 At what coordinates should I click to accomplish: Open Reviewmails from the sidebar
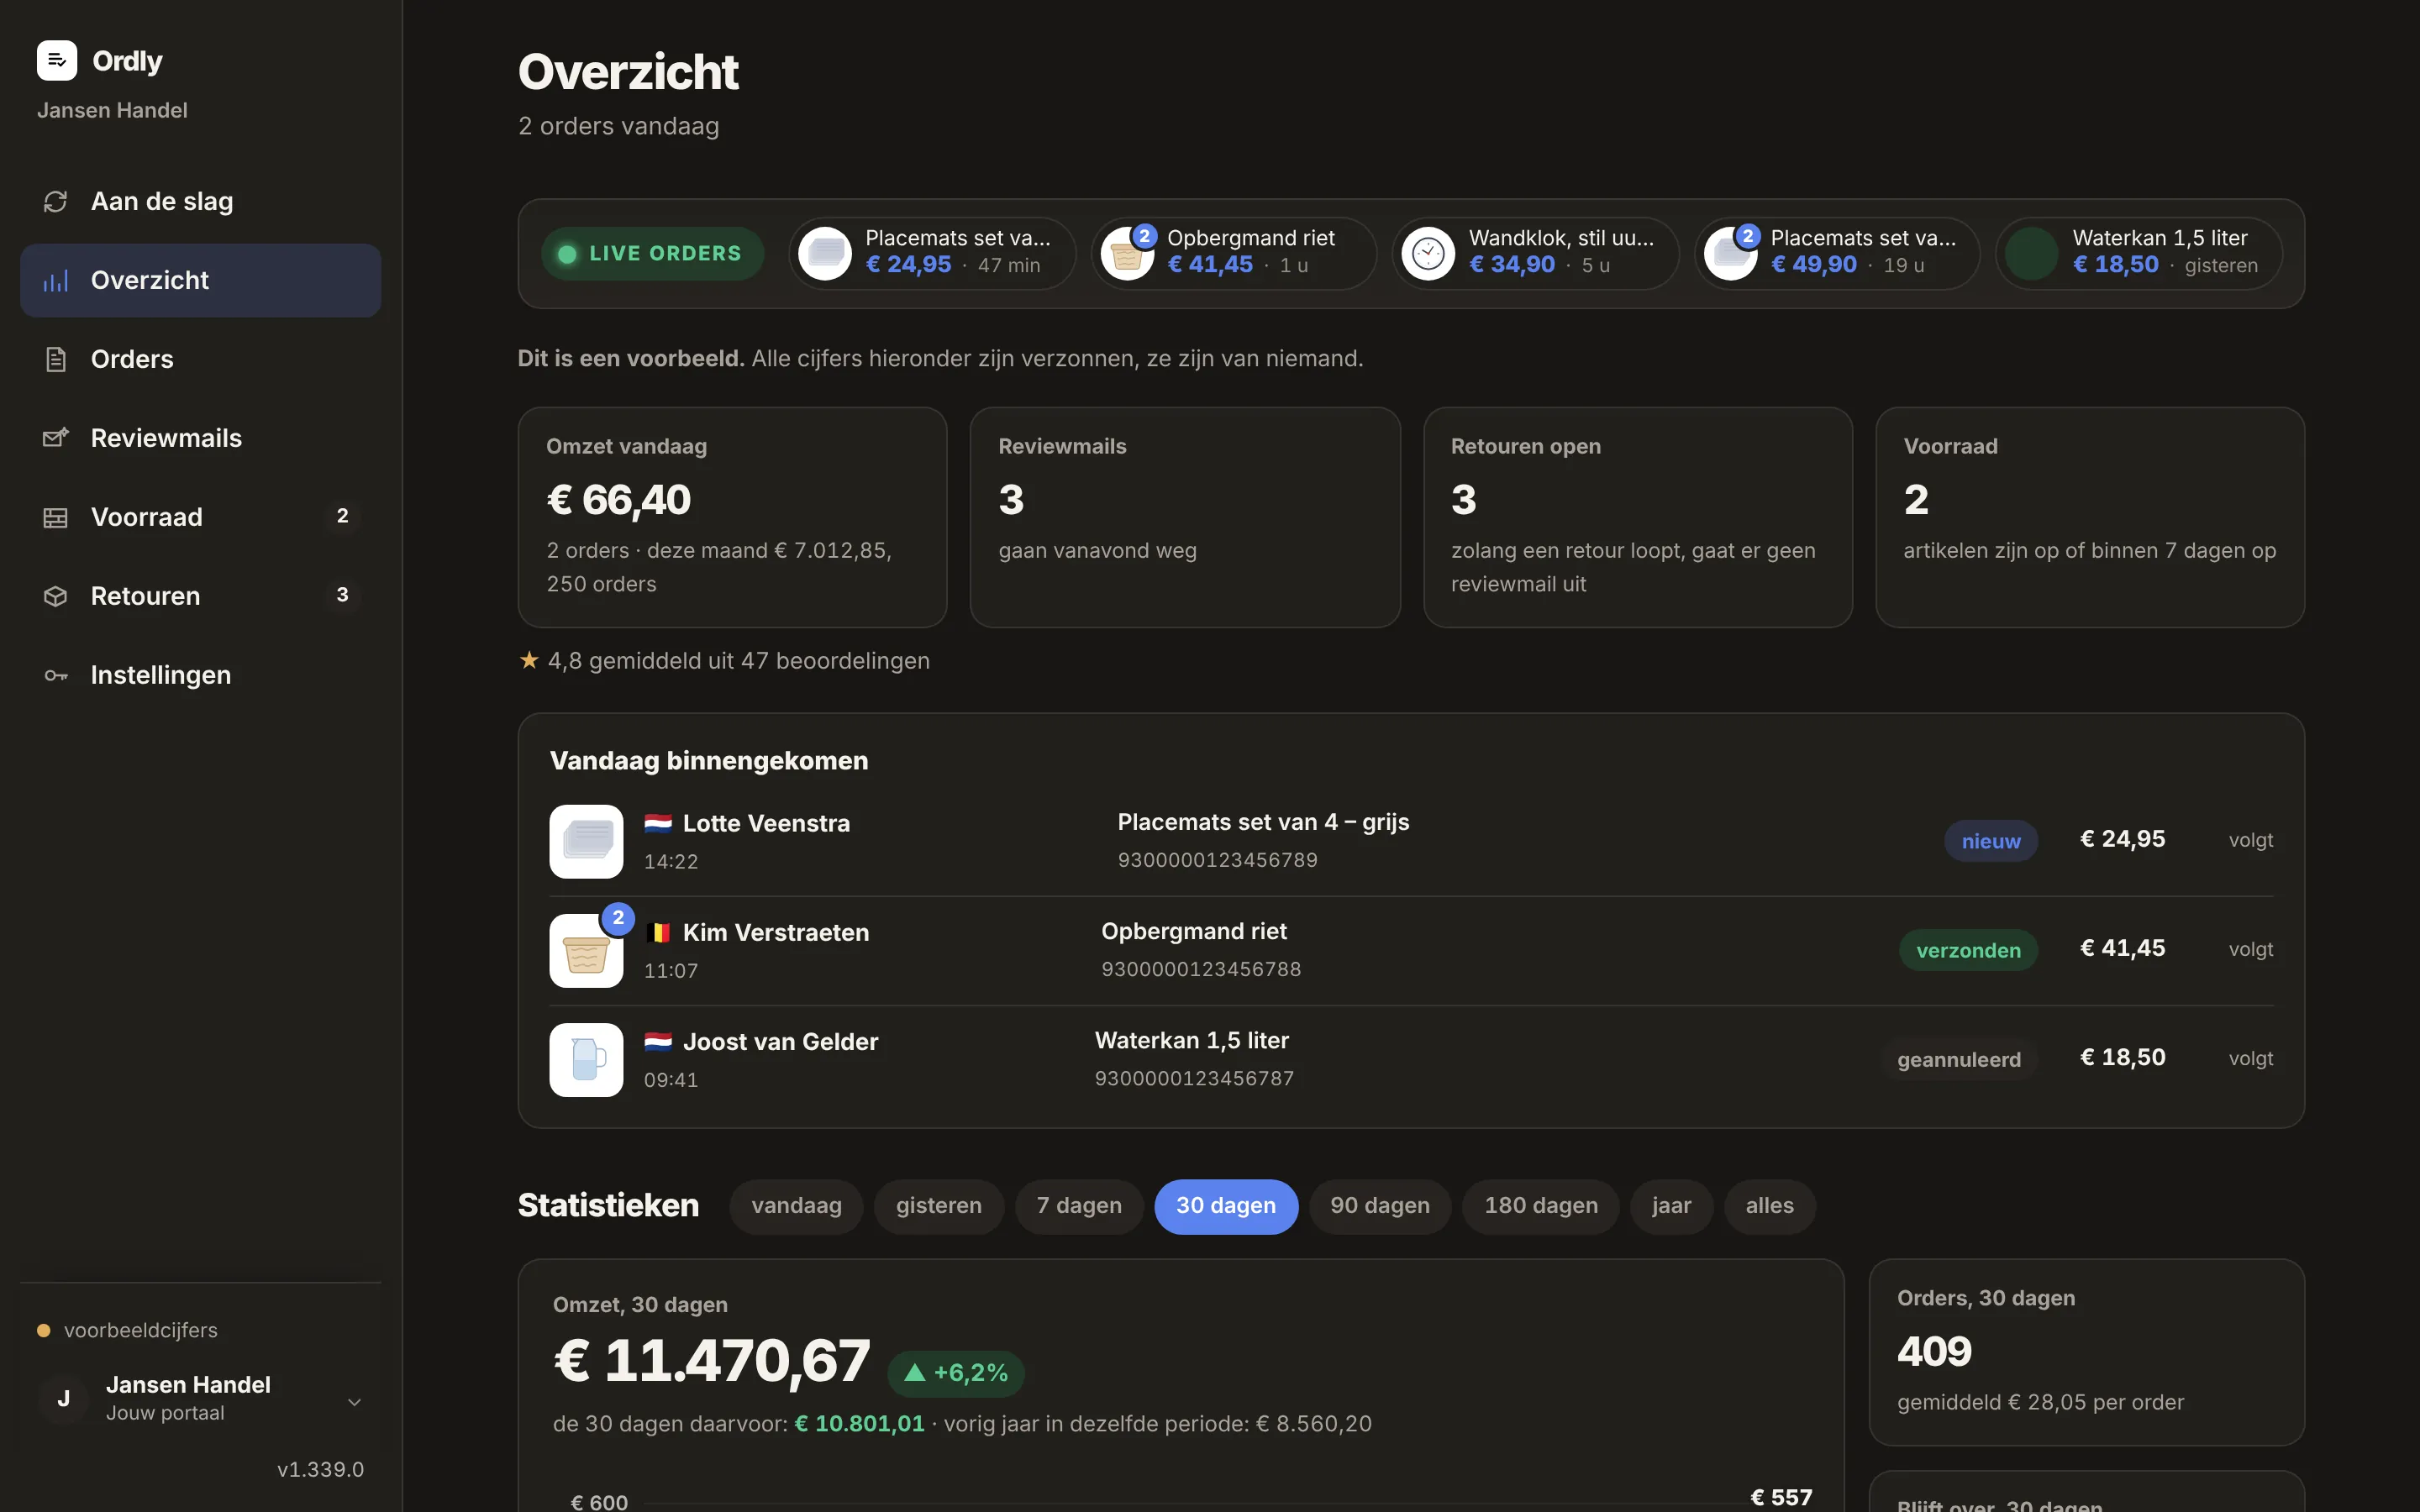(200, 438)
